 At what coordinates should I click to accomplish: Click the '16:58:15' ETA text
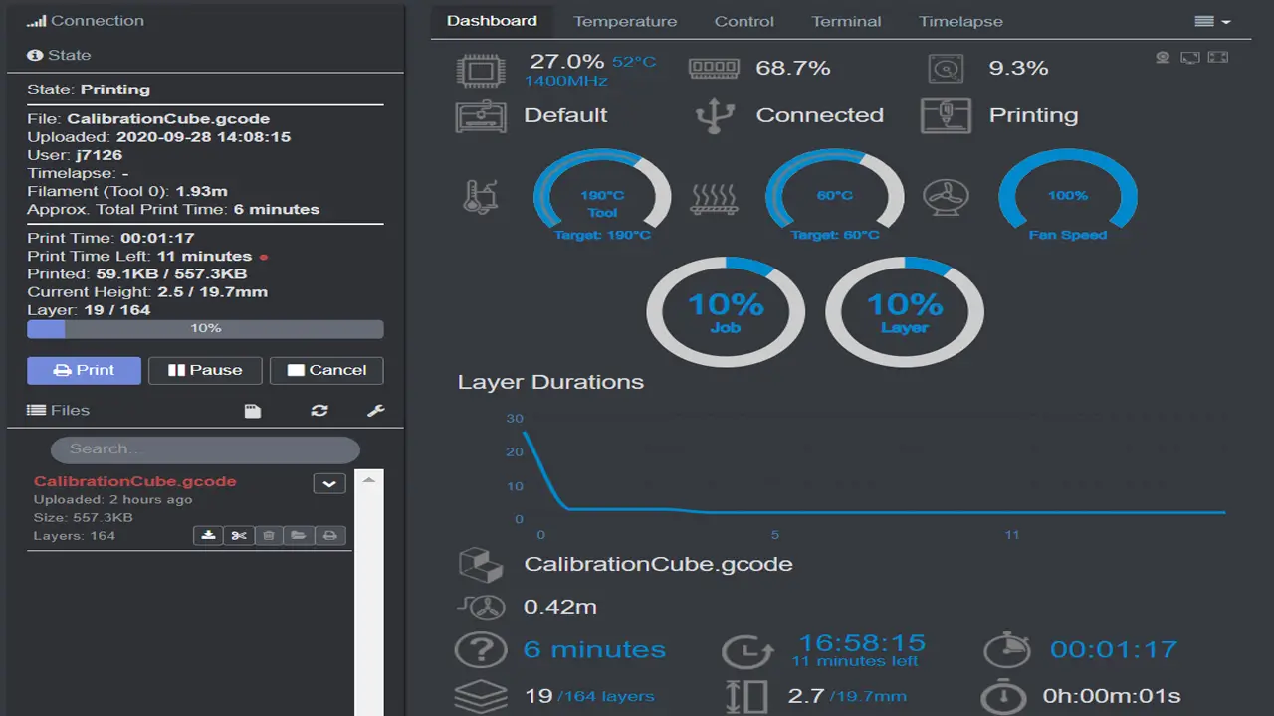tap(862, 642)
